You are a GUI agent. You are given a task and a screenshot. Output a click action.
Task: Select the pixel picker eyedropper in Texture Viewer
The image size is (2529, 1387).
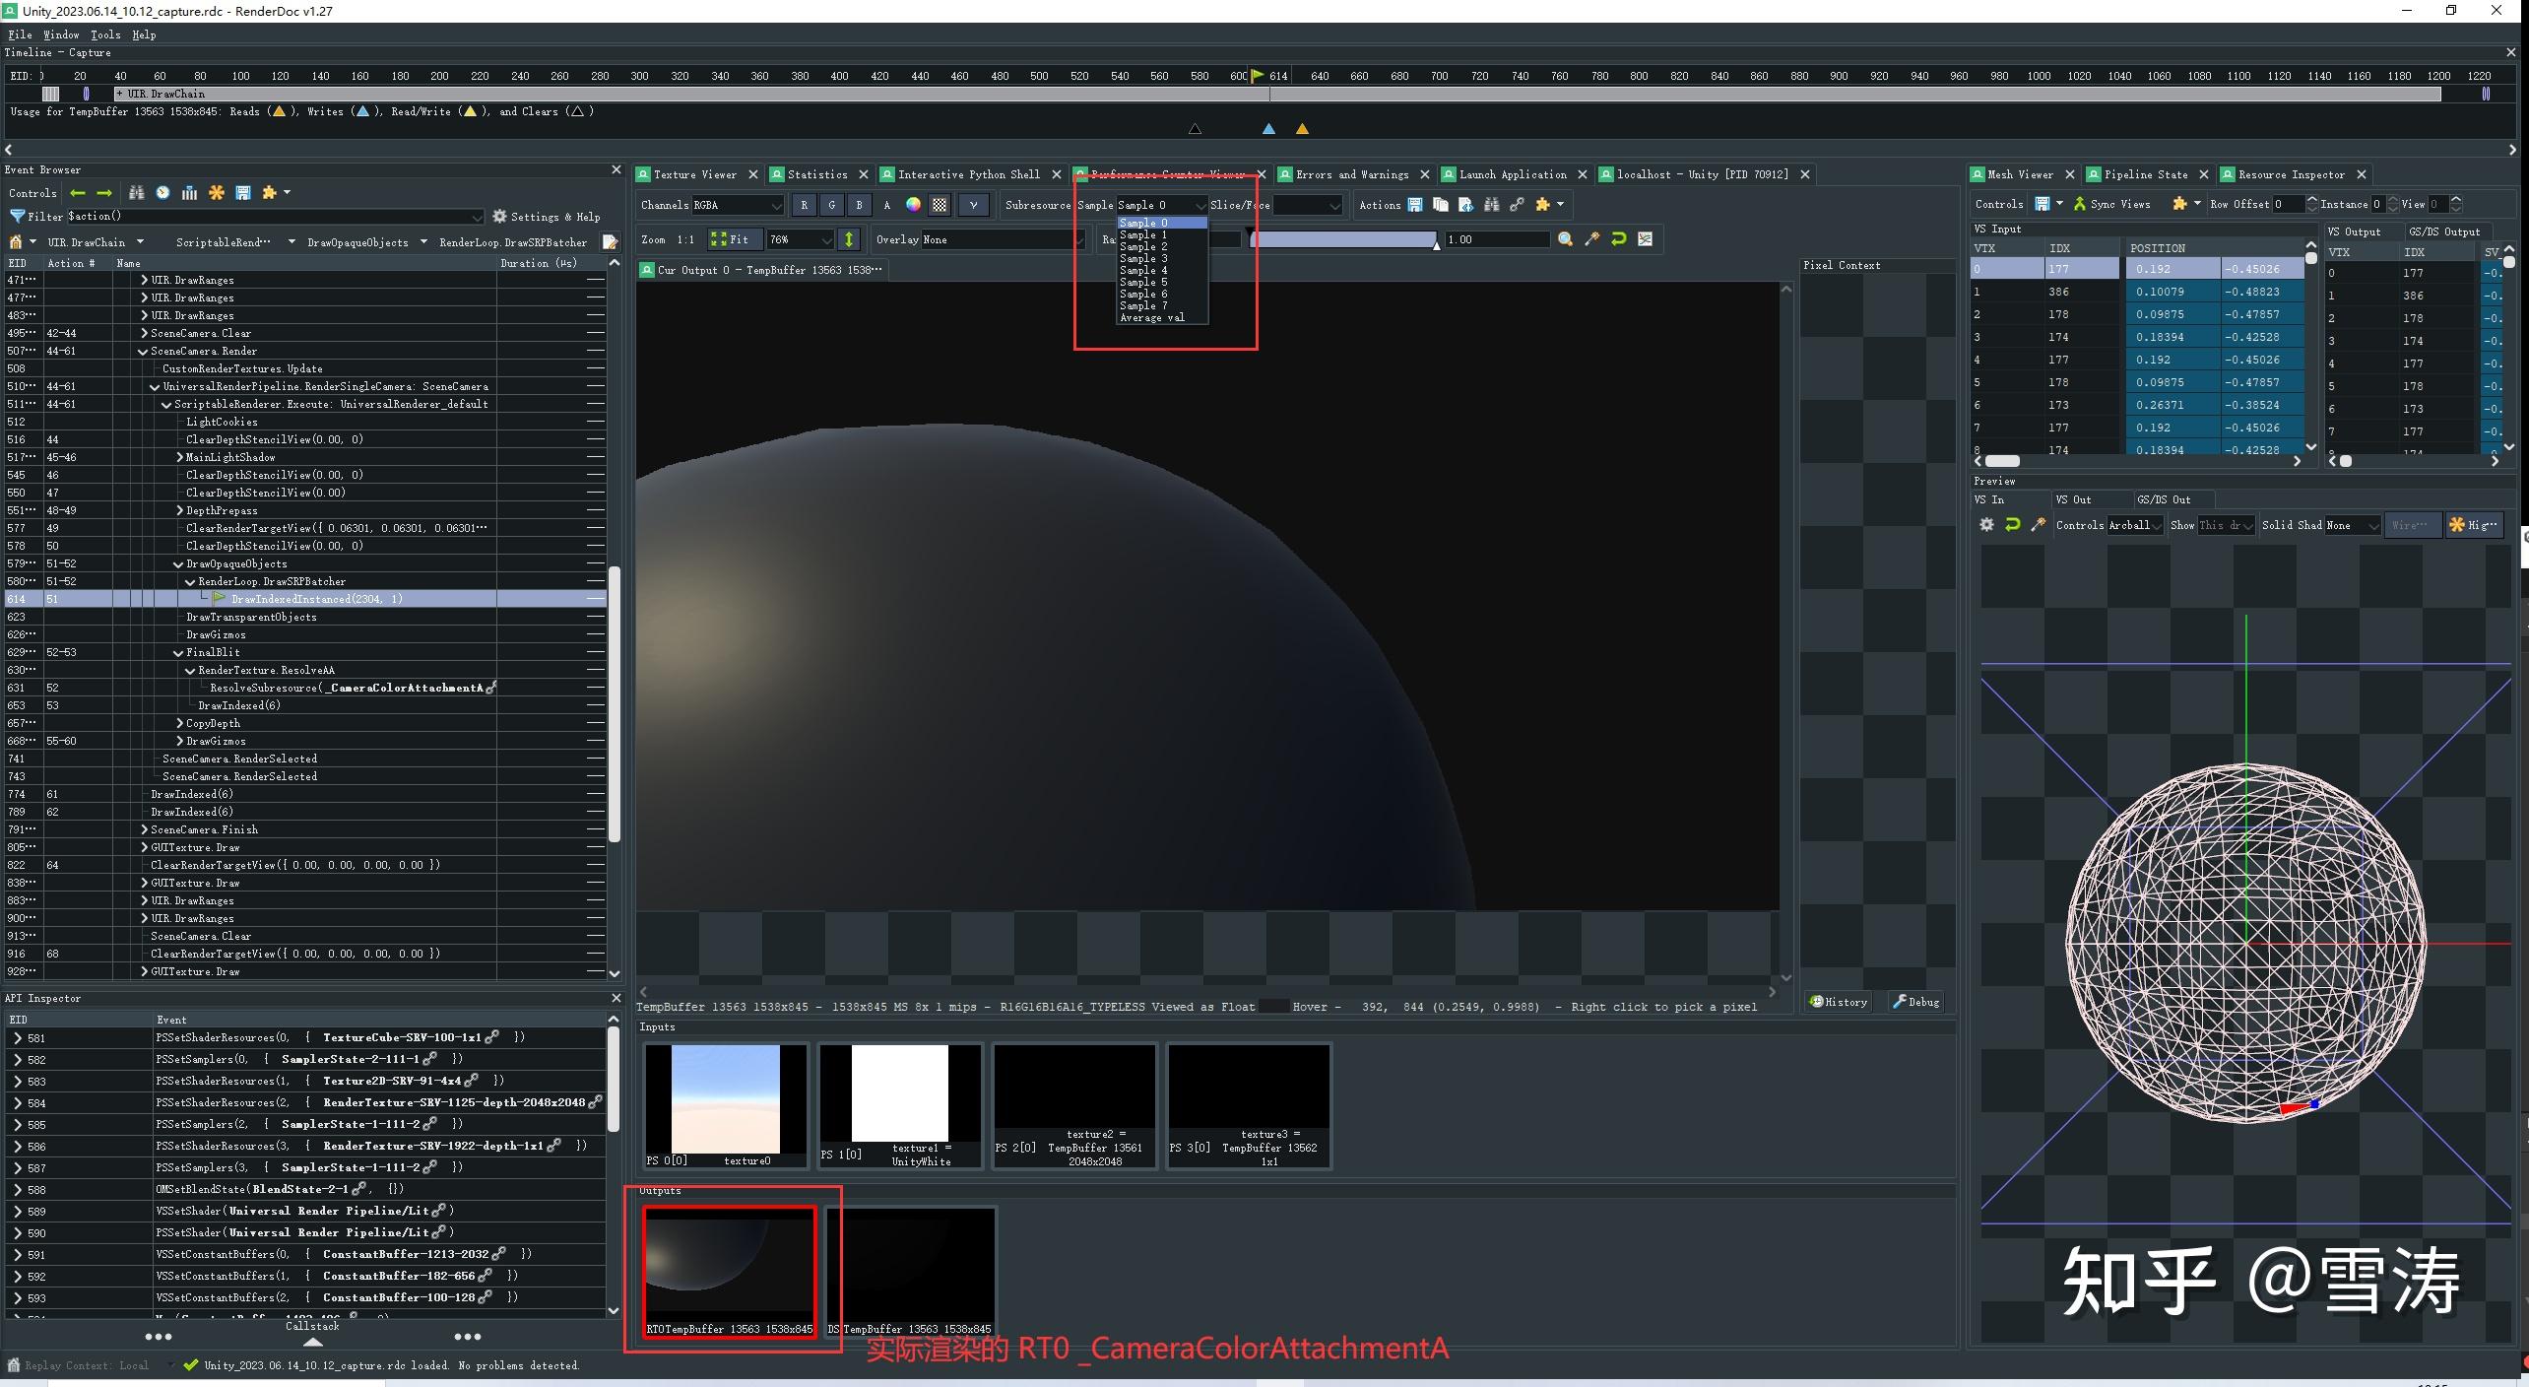click(x=1592, y=239)
